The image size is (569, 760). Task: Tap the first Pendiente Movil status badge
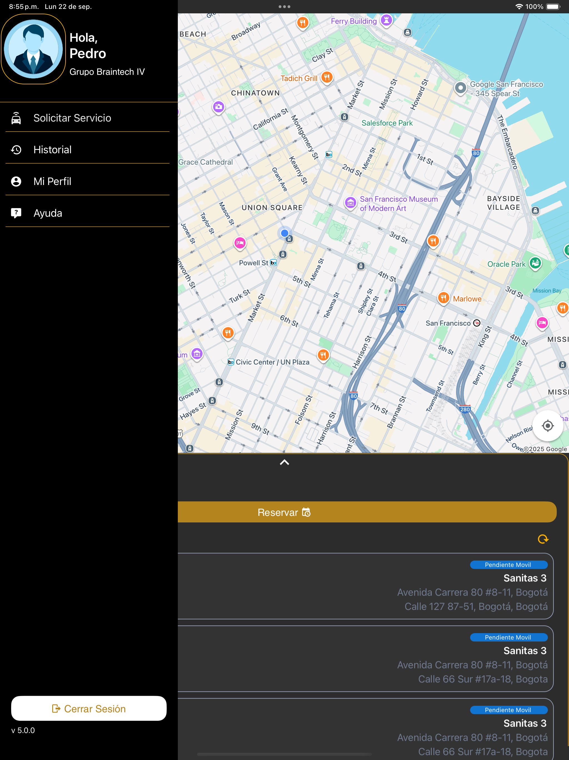(x=509, y=564)
